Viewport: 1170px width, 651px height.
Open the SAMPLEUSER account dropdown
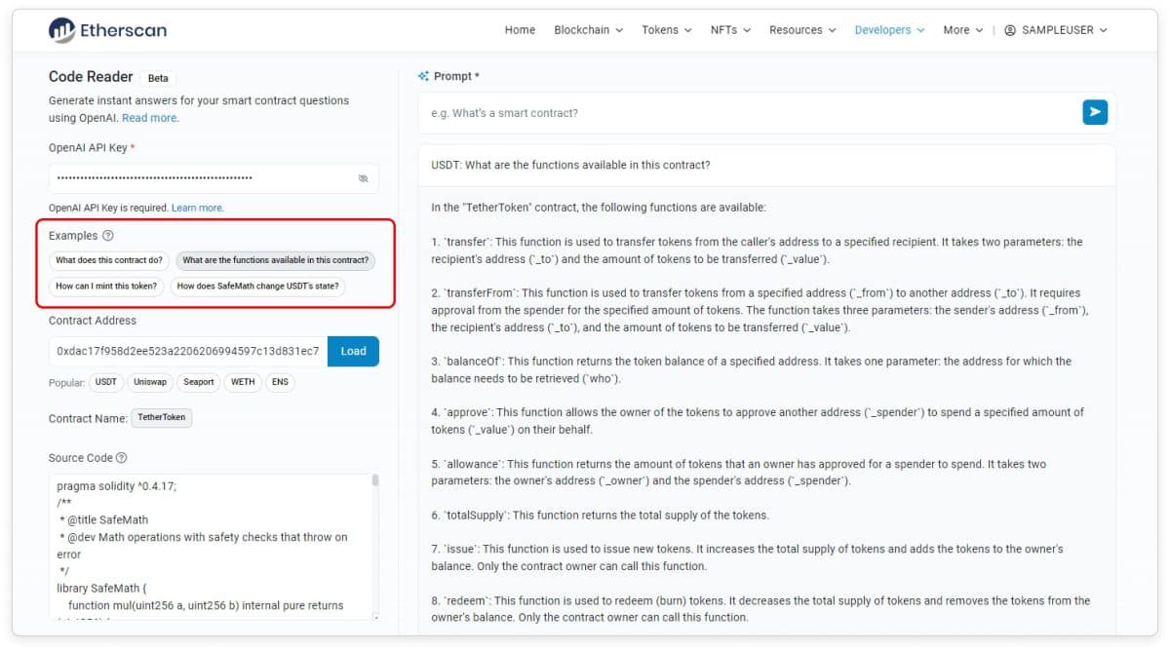(1056, 30)
